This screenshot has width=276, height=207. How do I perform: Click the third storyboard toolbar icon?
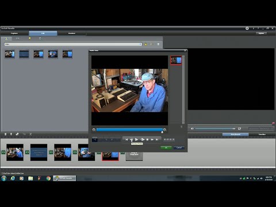17,135
